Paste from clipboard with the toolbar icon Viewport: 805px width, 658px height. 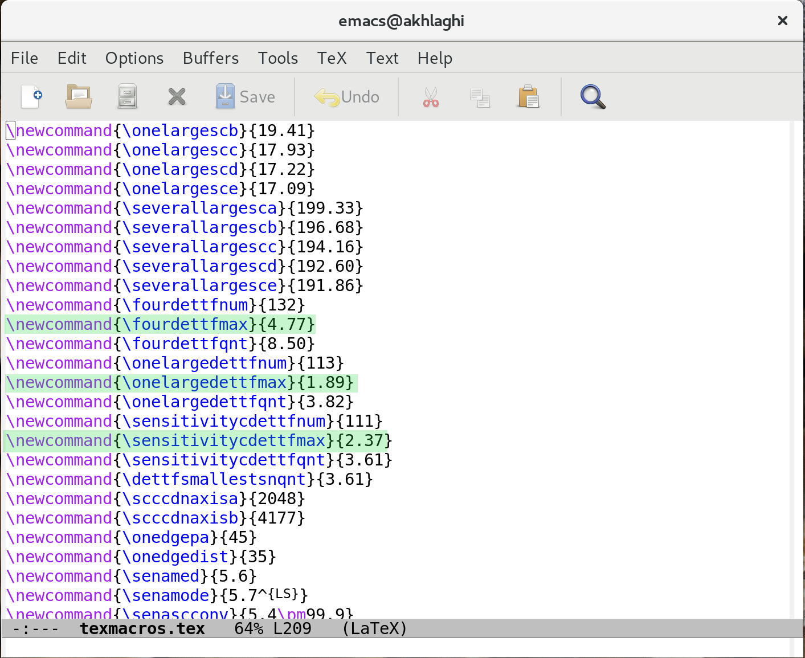(x=529, y=97)
